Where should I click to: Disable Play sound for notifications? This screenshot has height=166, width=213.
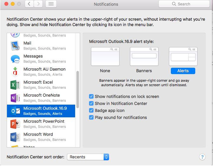pos(91,117)
